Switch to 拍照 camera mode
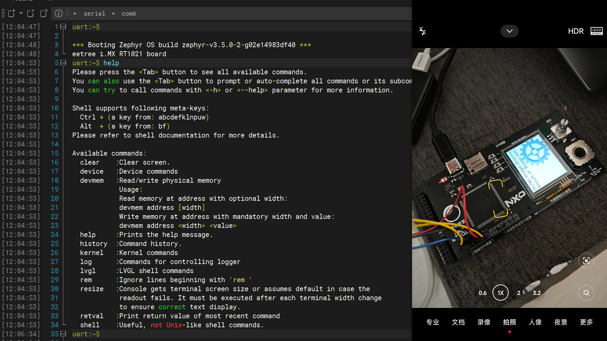607x341 pixels. [510, 322]
